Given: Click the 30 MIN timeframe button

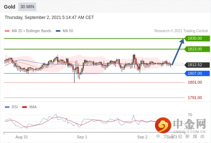Looking at the screenshot, I should click(x=27, y=7).
